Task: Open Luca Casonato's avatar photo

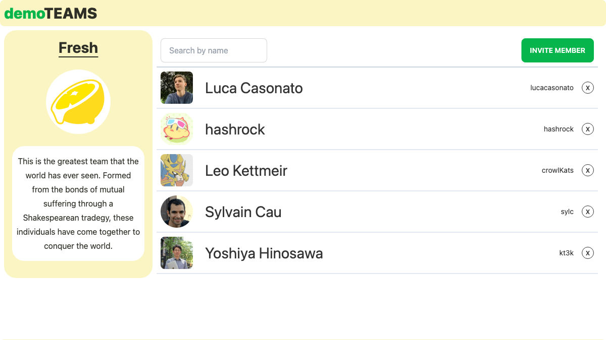Action: (x=177, y=88)
